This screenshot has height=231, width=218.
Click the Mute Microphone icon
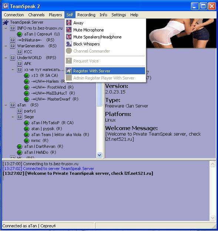pos(69,30)
